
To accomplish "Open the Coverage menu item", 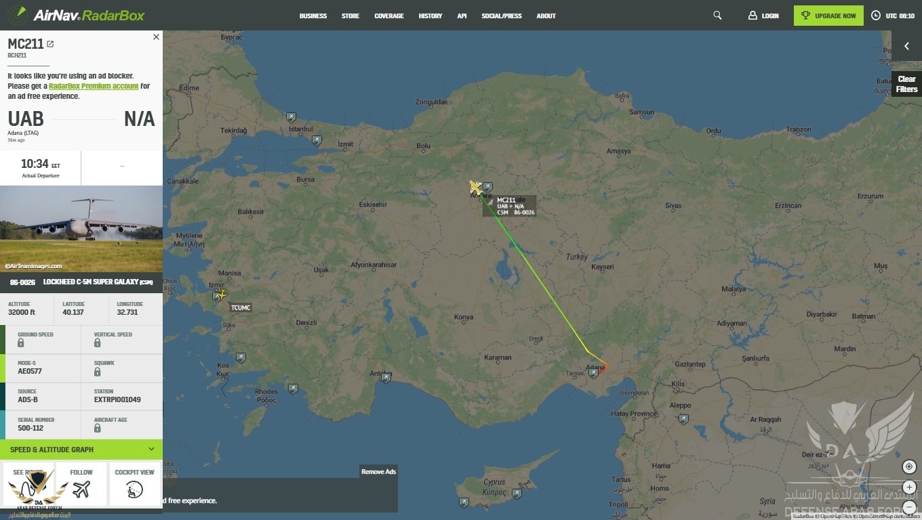I will pyautogui.click(x=388, y=16).
